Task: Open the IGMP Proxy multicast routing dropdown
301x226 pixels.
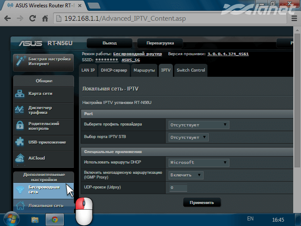Action: pyautogui.click(x=186, y=175)
